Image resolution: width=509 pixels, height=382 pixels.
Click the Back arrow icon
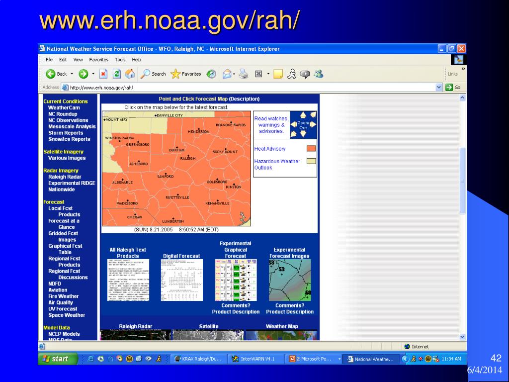tap(51, 74)
